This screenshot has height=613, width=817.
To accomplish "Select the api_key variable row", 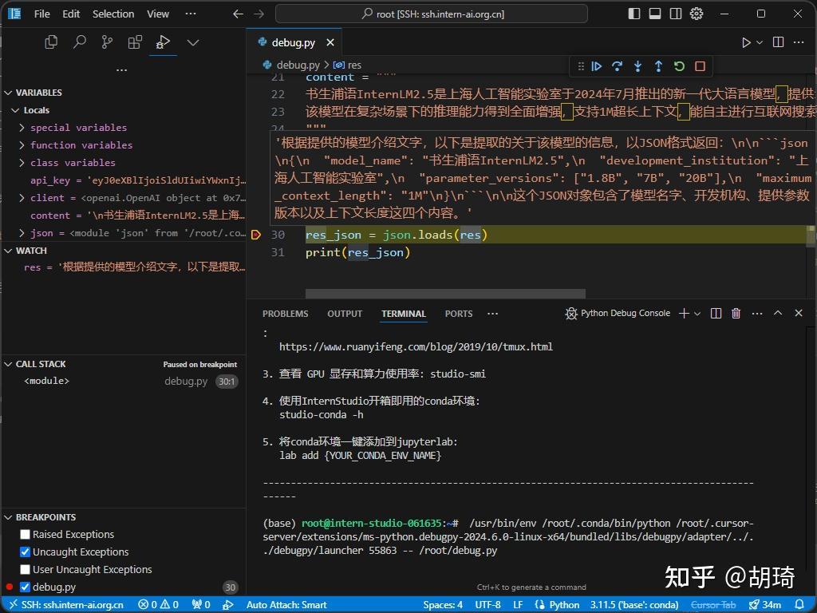I will click(124, 180).
